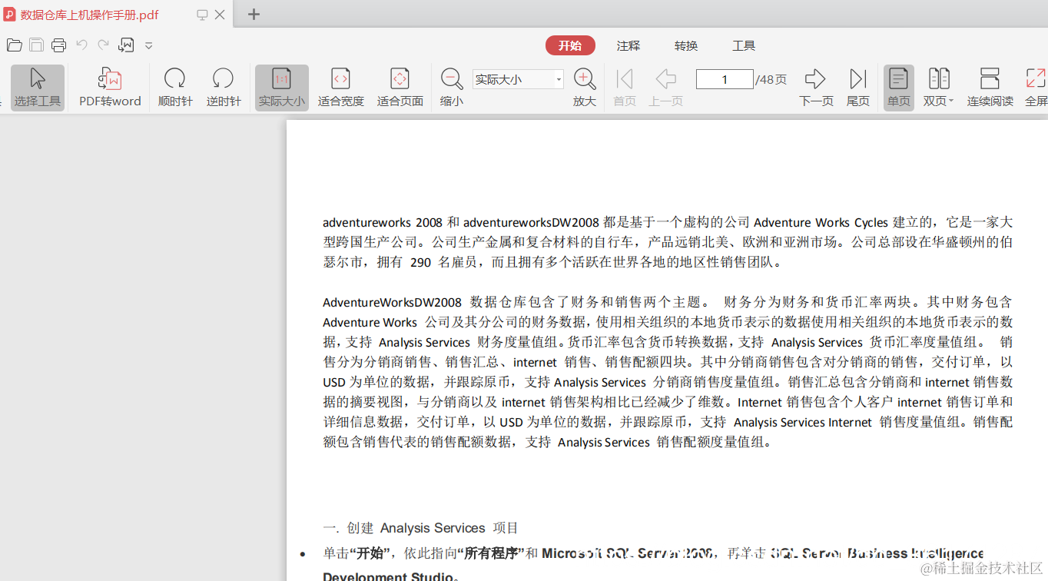Switch to the 工具 tools tab

pyautogui.click(x=744, y=46)
